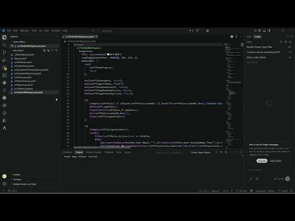Open Explorer views and more actions ellipsis
The width and height of the screenshot is (295, 221).
tap(57, 36)
